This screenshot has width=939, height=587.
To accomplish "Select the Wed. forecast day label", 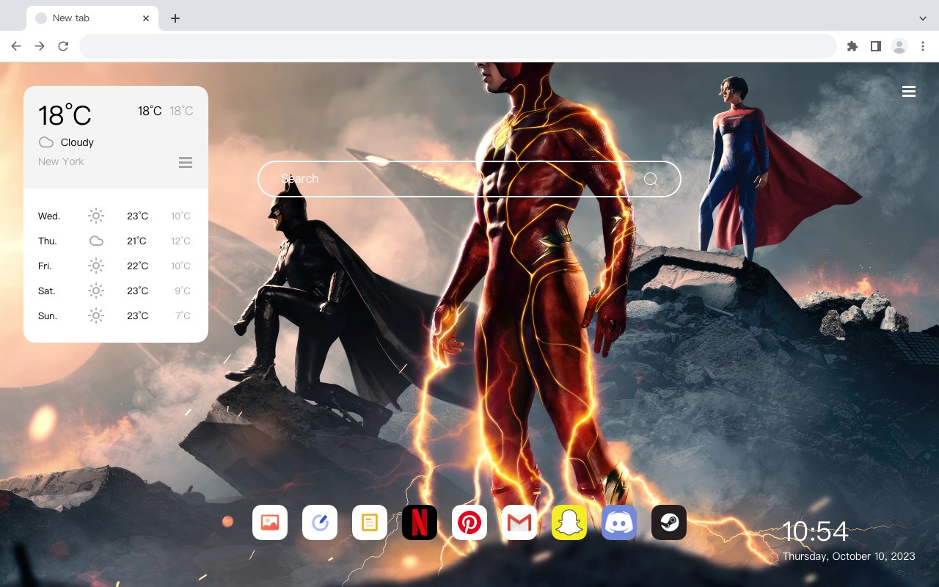I will point(49,216).
